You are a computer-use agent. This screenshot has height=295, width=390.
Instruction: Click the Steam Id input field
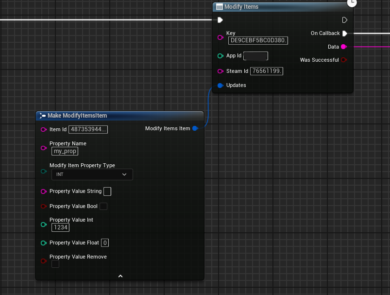pyautogui.click(x=267, y=71)
